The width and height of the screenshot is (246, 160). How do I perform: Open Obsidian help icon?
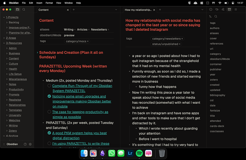[25, 144]
